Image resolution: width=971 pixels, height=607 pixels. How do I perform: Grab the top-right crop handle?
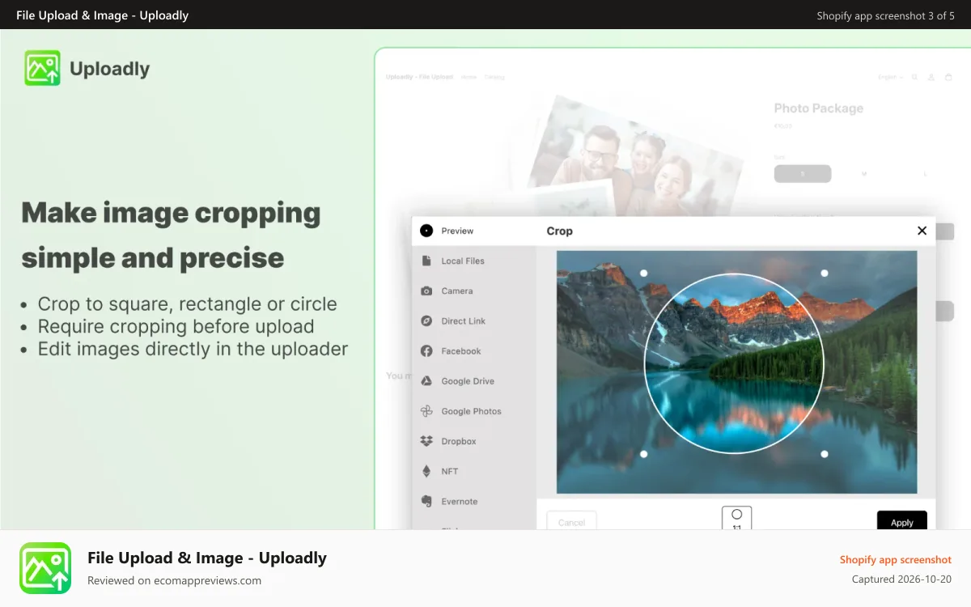[x=825, y=274]
